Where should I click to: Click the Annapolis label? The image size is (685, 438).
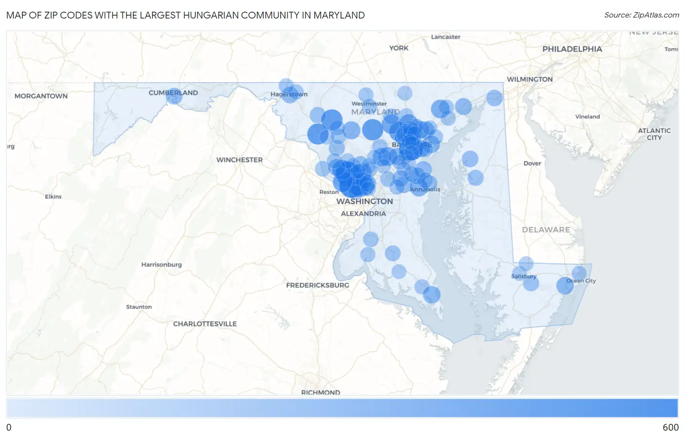[x=425, y=190]
